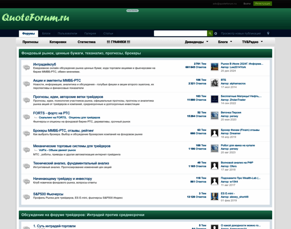Open the Галерея tab
The height and width of the screenshot is (229, 291).
click(x=90, y=34)
